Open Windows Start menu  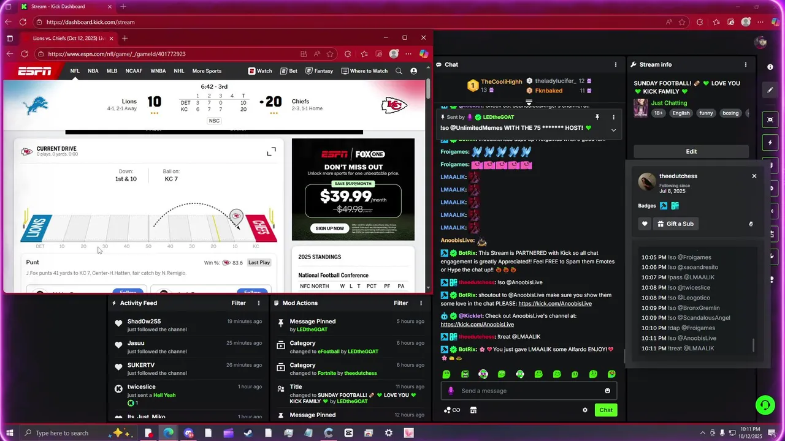coord(9,433)
